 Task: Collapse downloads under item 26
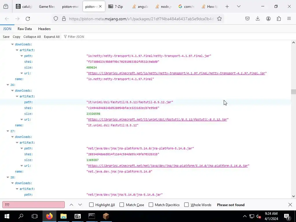(x=12, y=90)
